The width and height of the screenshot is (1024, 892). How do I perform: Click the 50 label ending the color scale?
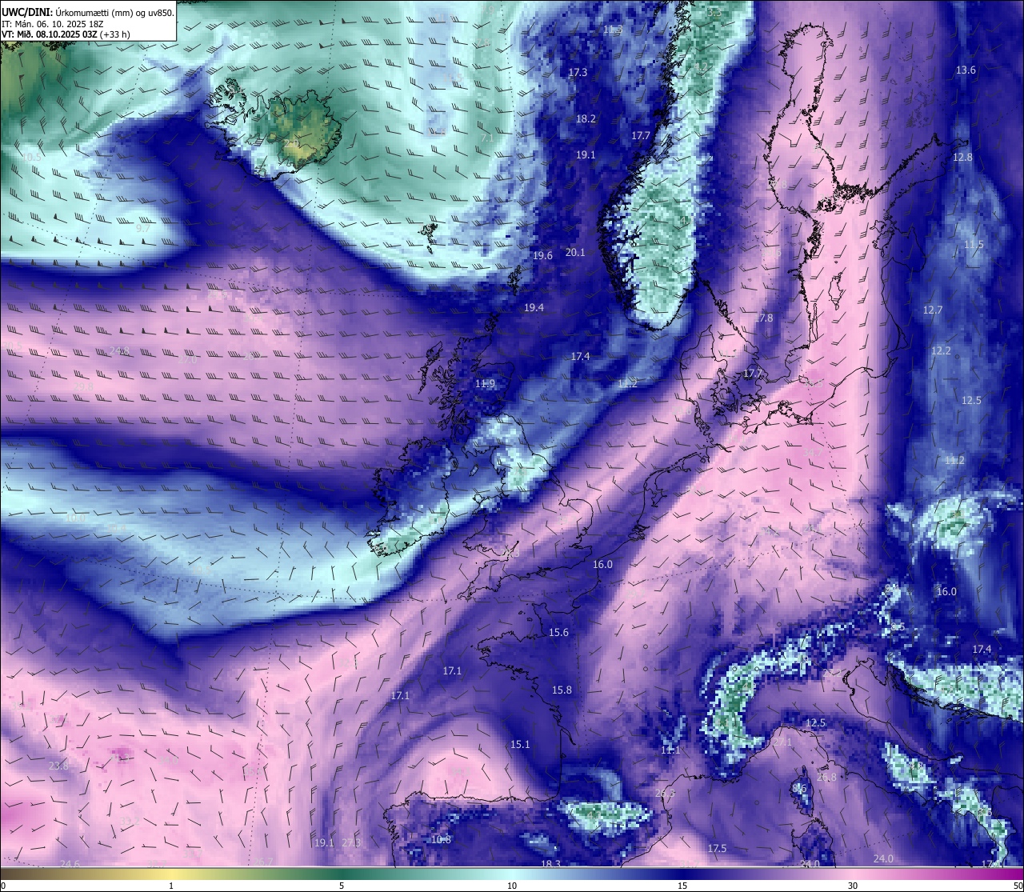point(1018,886)
